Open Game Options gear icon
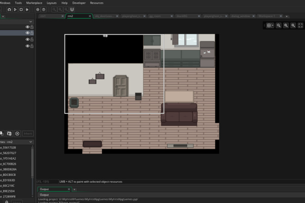This screenshot has height=203, width=305. (38, 10)
